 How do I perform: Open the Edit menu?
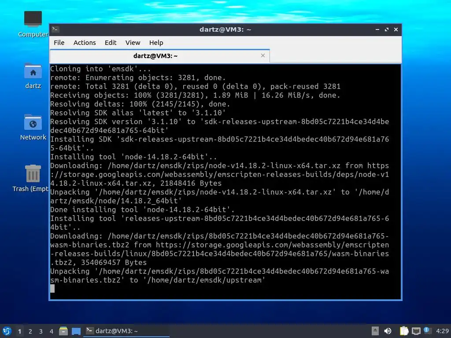pos(111,43)
